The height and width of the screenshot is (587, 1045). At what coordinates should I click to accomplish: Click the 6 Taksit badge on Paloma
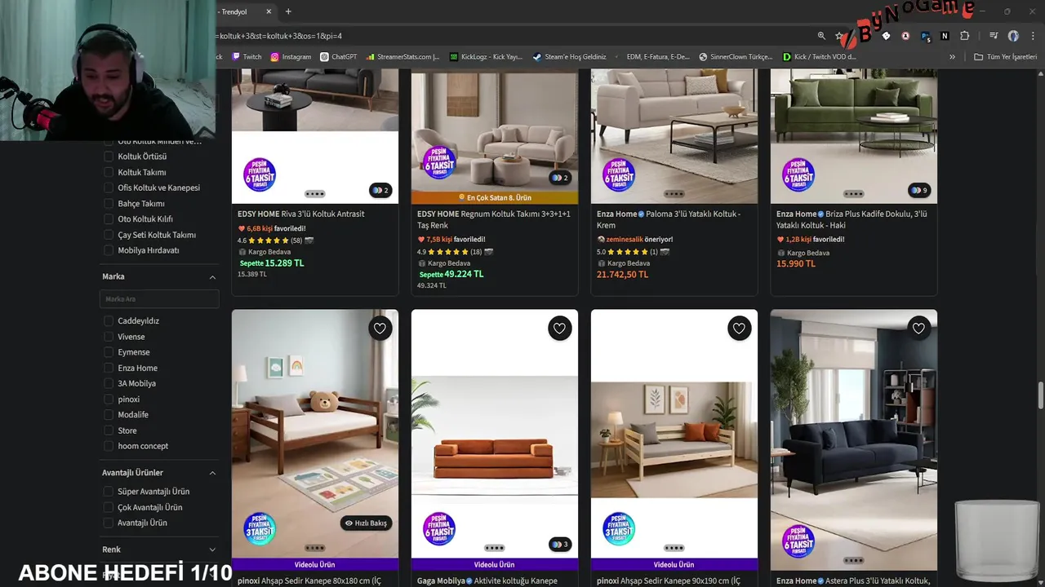pos(619,174)
